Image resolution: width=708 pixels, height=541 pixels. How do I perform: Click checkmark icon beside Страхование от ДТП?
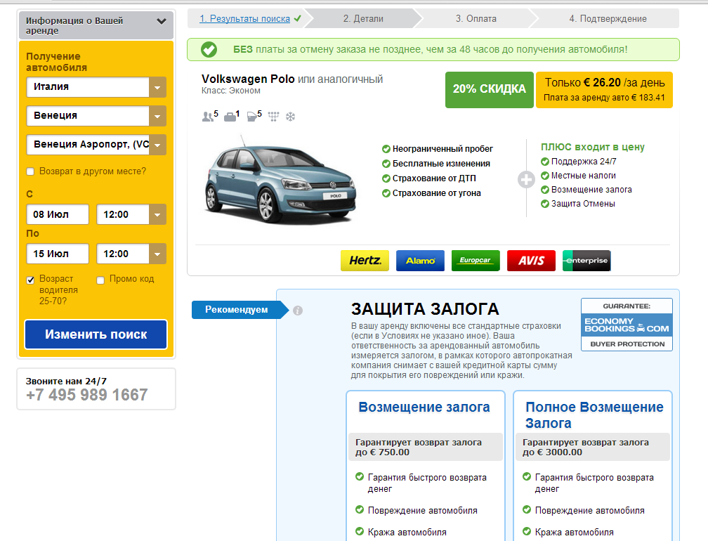386,178
